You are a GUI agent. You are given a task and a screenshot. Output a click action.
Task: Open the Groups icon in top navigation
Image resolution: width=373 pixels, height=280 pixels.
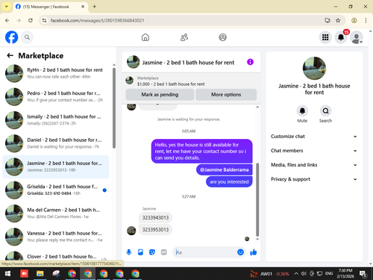coord(222,37)
